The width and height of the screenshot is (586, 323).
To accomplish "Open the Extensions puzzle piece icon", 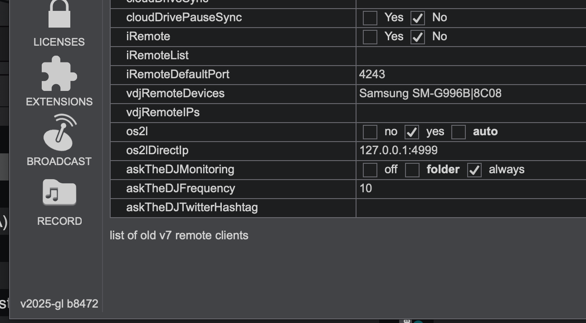I will pos(59,74).
